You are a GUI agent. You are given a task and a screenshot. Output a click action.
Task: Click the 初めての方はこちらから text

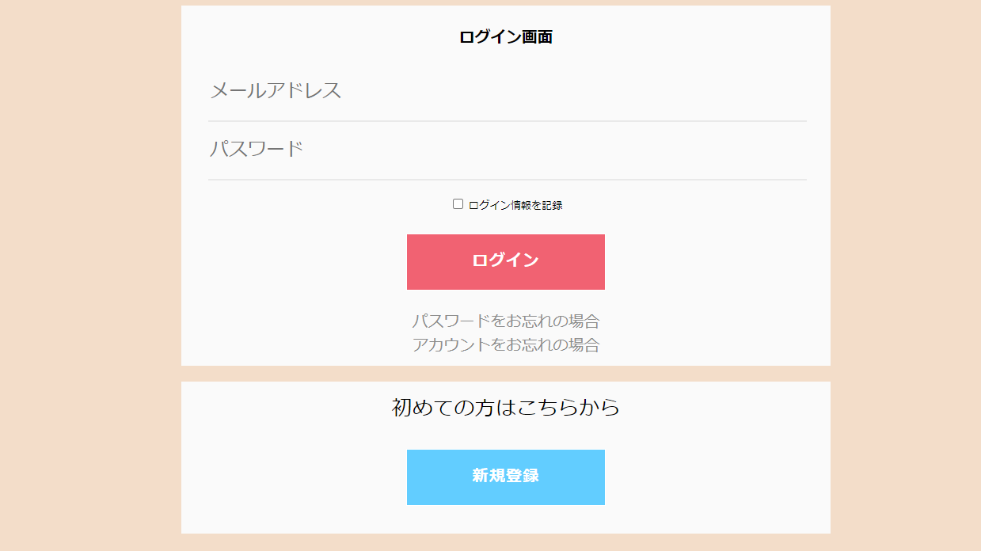click(x=505, y=408)
